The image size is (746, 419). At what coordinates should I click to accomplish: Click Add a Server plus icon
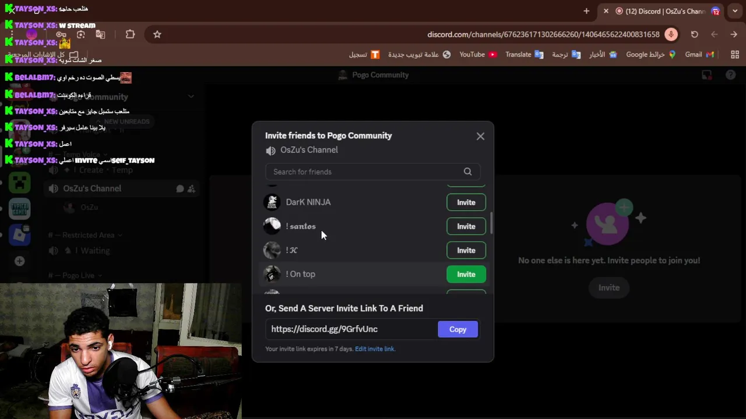click(x=19, y=261)
